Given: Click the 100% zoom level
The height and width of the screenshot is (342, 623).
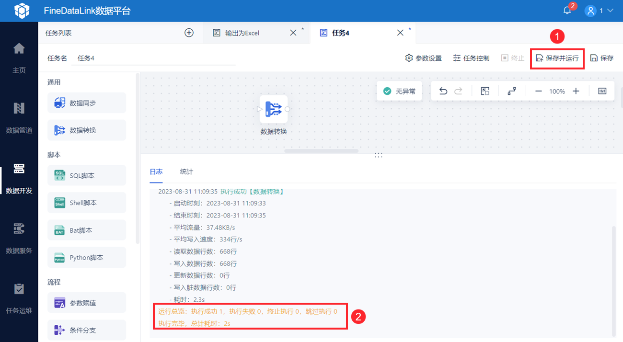Looking at the screenshot, I should 557,91.
